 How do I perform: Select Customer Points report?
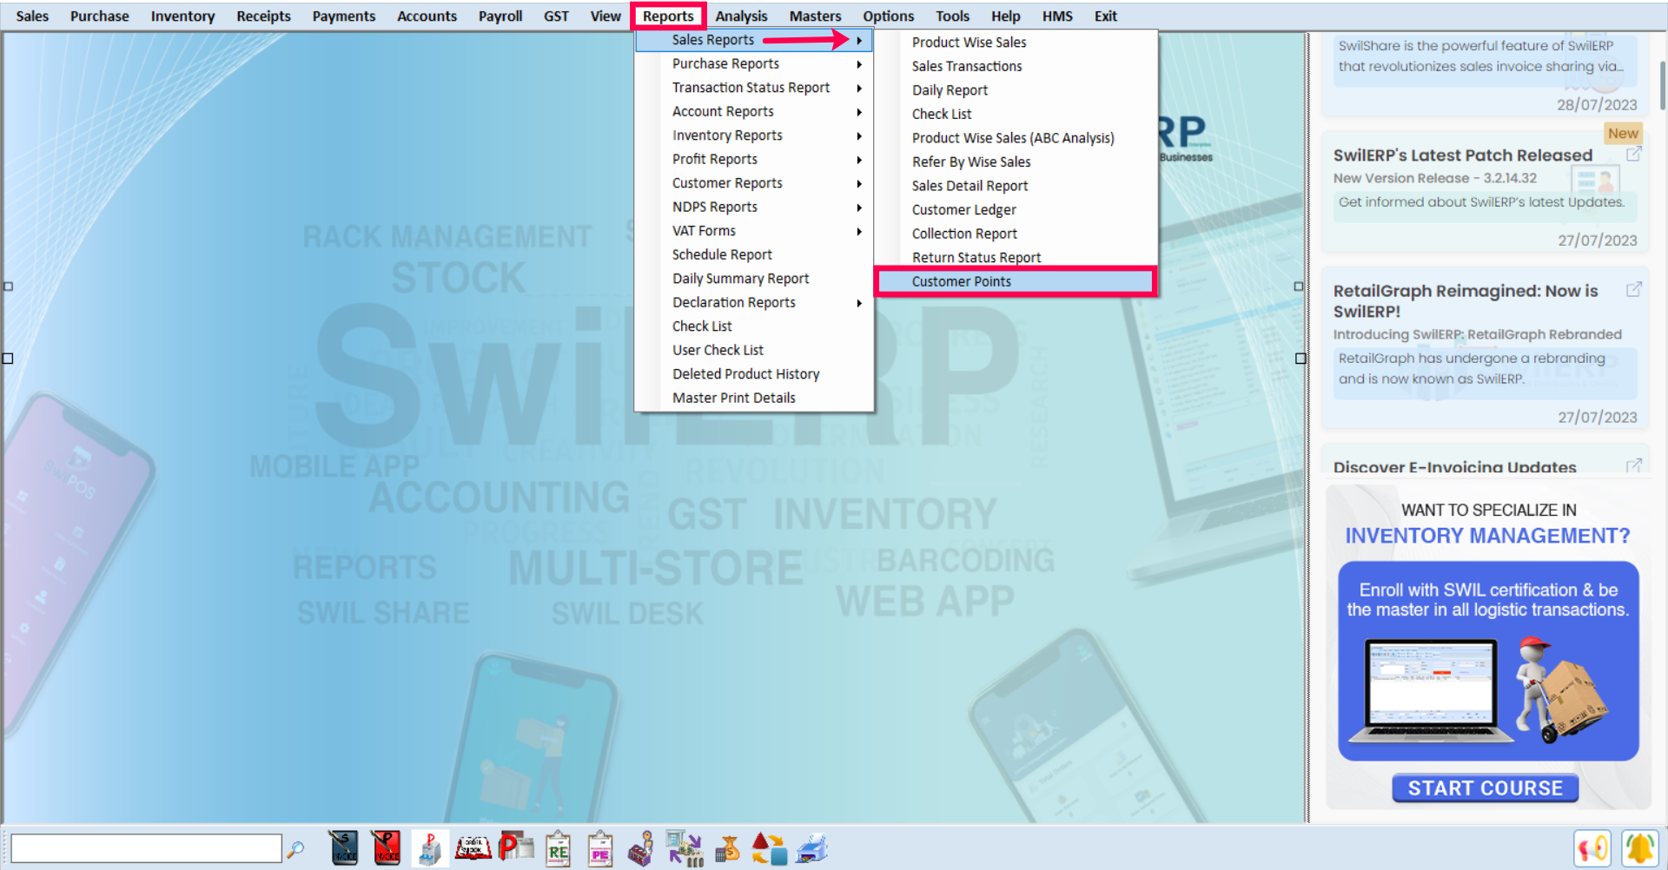(x=1016, y=281)
